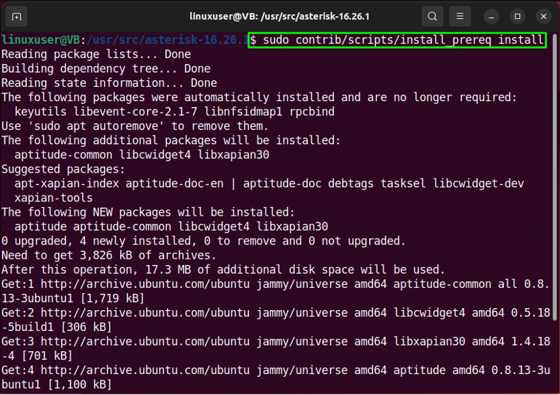Click the Get:1 archive.ubuntu.com URL
560x395 pixels.
tap(145, 284)
